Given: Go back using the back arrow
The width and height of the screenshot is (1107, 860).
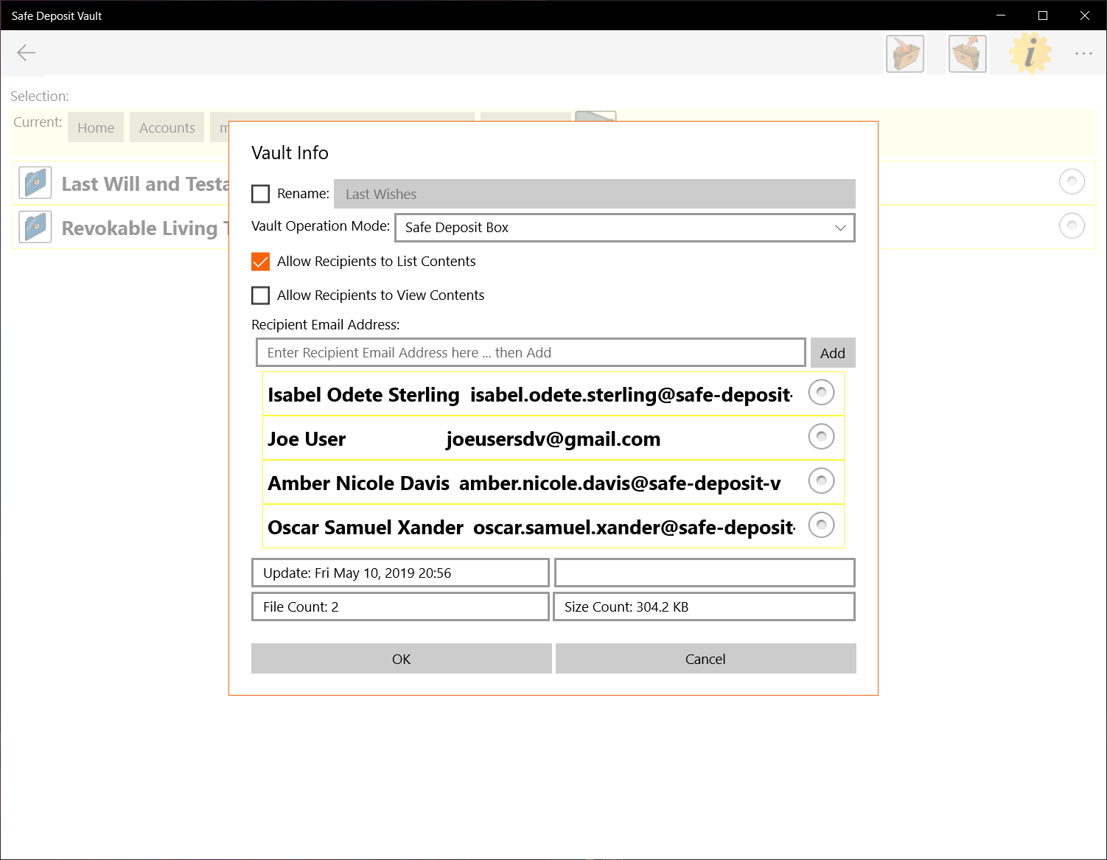Looking at the screenshot, I should [x=27, y=52].
